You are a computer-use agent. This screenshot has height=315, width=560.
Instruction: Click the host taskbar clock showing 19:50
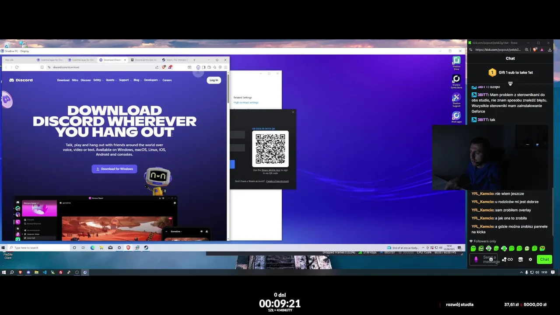click(x=544, y=272)
